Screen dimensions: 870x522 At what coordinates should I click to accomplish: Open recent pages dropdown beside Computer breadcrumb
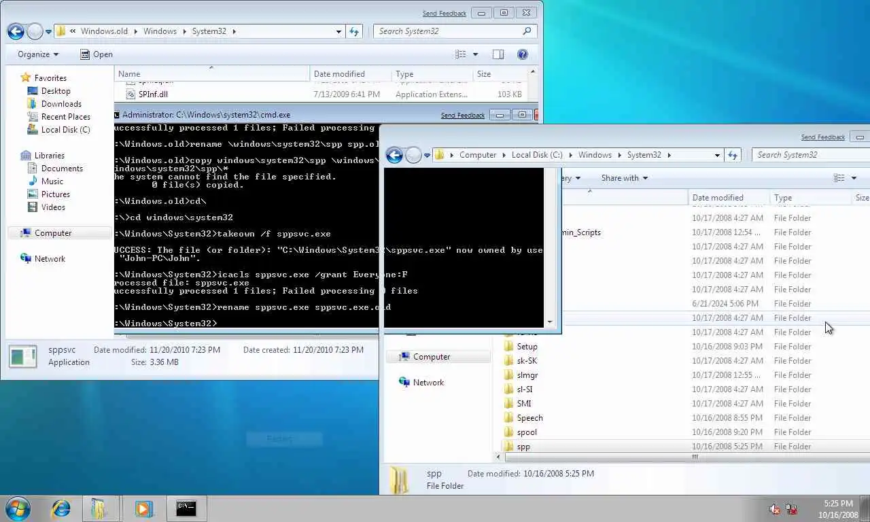tap(427, 155)
